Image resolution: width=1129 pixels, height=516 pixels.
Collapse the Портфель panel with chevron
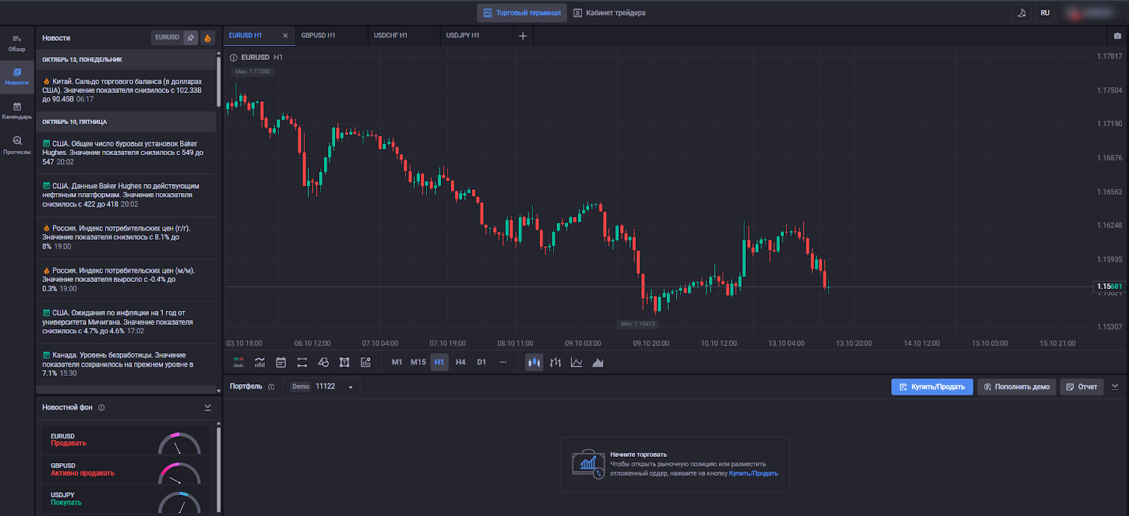(1115, 386)
